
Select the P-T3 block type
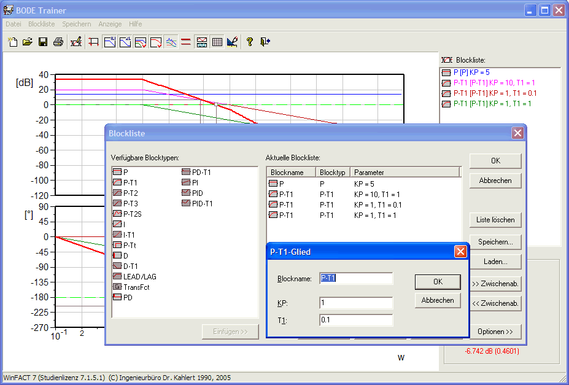[x=126, y=204]
